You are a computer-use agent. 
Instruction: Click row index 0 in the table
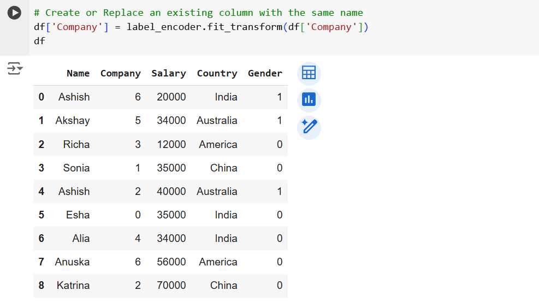[x=42, y=97]
